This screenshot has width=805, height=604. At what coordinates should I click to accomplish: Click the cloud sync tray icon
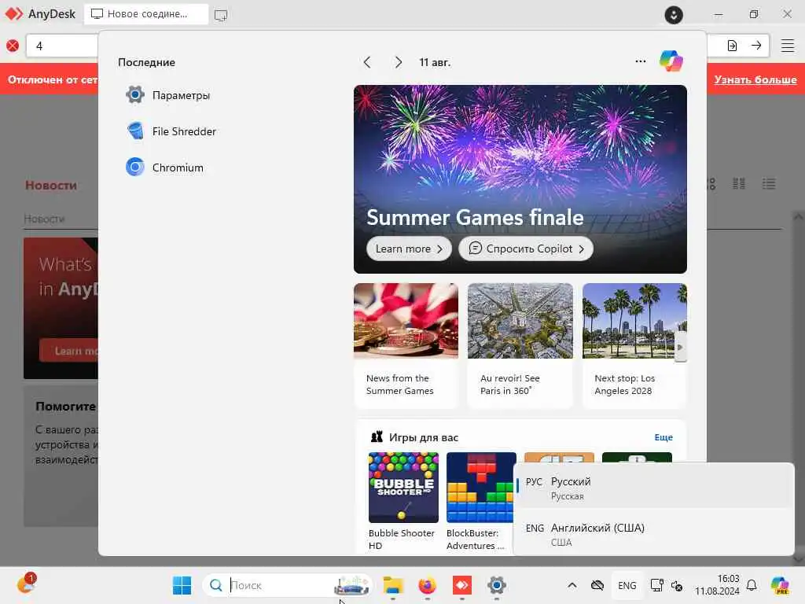click(x=597, y=585)
